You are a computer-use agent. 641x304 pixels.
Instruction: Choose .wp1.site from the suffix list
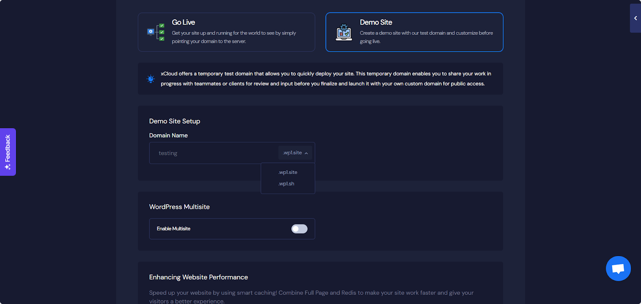click(288, 172)
